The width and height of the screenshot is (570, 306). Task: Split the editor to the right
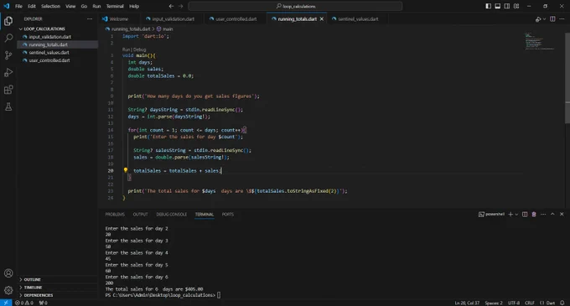click(552, 19)
